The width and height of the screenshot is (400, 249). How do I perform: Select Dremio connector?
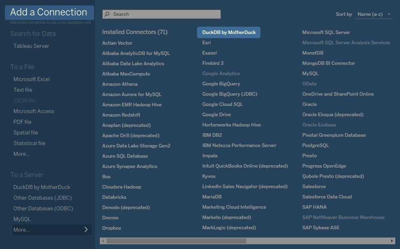[110, 218]
